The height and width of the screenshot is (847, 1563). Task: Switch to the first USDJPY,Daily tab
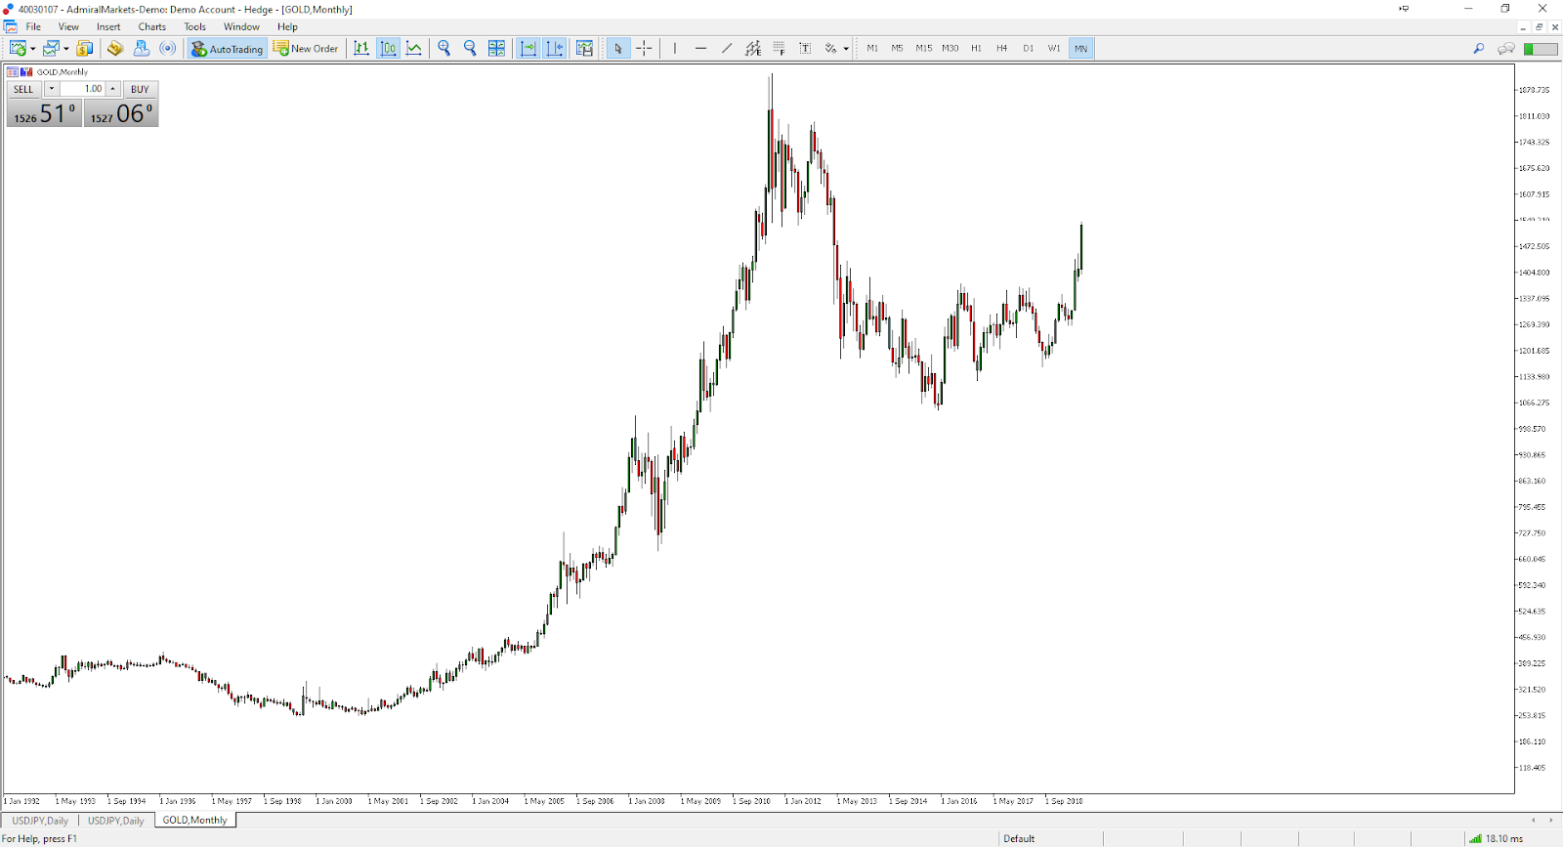[x=40, y=821]
